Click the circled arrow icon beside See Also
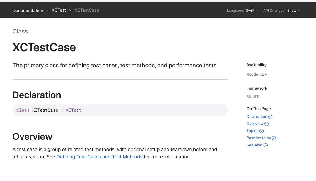Image resolution: width=316 pixels, height=181 pixels. [x=266, y=145]
